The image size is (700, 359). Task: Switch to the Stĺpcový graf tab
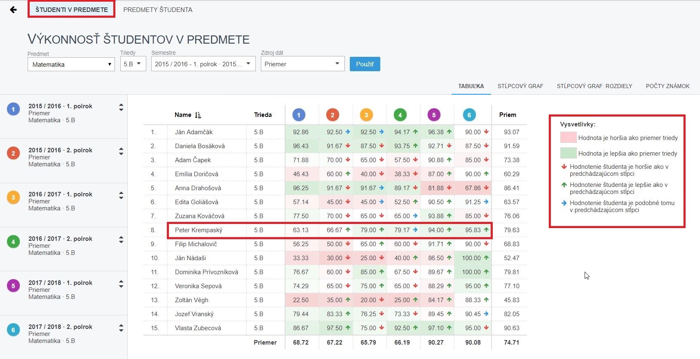[520, 86]
